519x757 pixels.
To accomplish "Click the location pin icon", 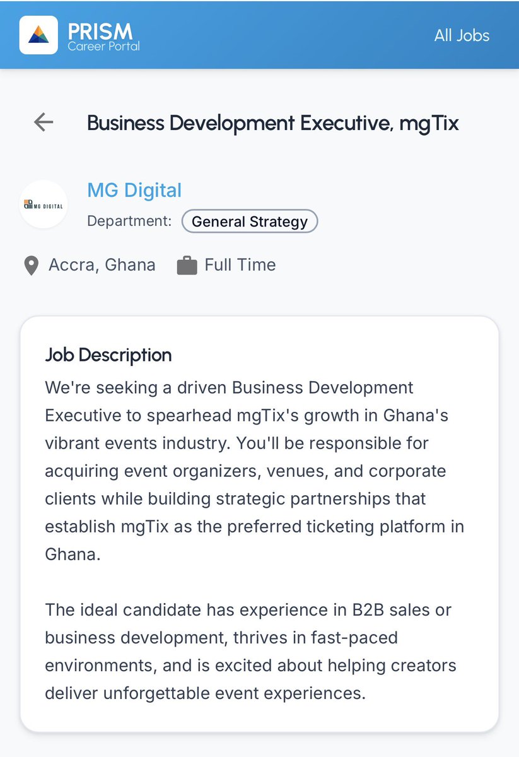I will 31,266.
